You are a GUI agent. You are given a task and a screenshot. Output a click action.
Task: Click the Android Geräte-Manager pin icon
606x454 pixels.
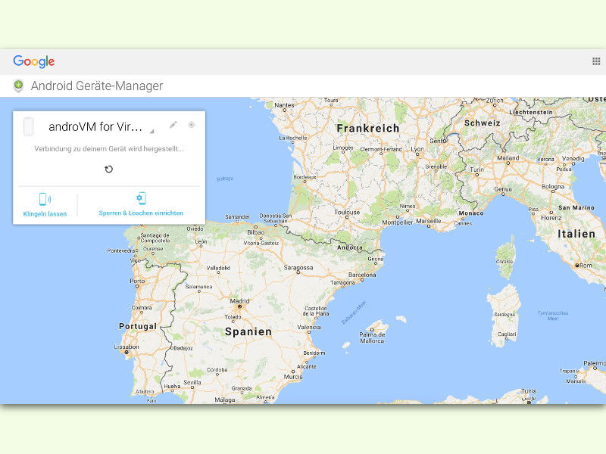point(18,86)
